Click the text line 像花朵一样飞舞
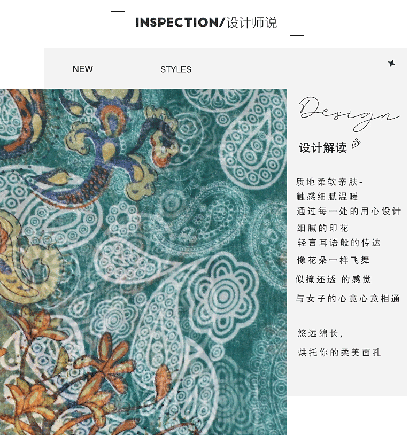Screen dimensions: 417x444 click(x=333, y=260)
